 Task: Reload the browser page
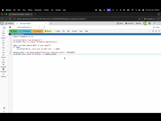(x=10, y=19)
